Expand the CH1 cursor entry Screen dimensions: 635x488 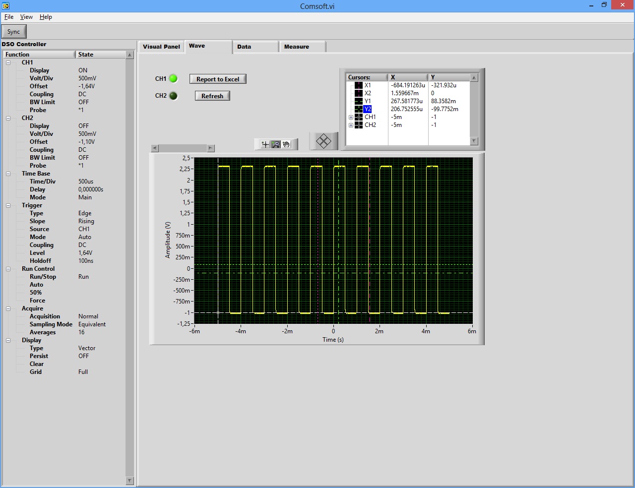351,118
